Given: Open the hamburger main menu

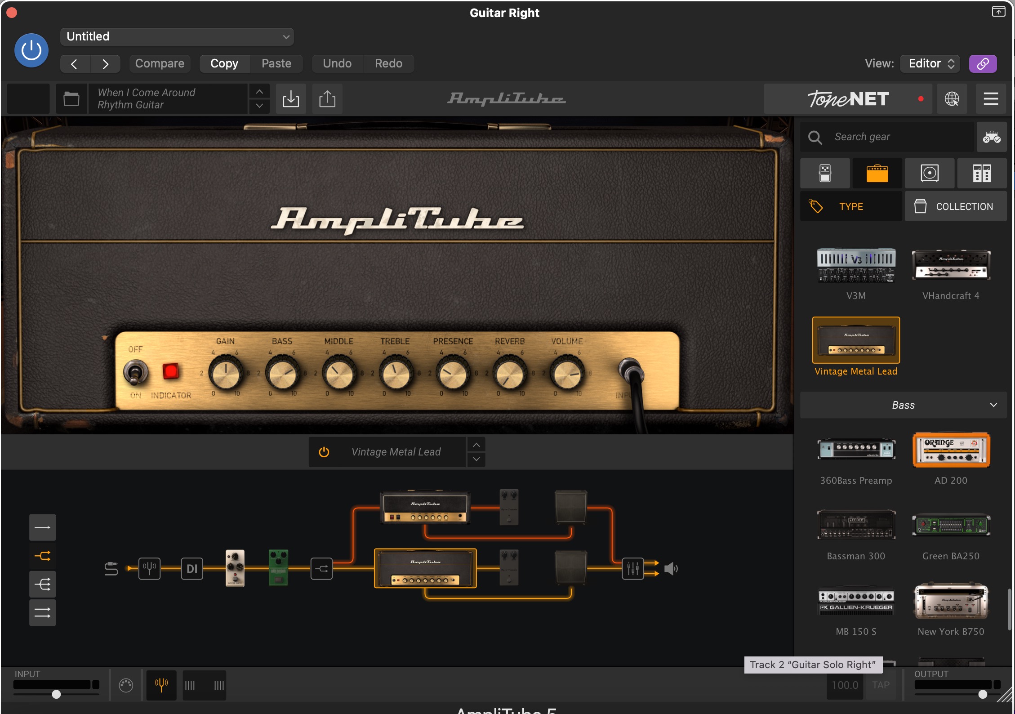Looking at the screenshot, I should tap(991, 98).
